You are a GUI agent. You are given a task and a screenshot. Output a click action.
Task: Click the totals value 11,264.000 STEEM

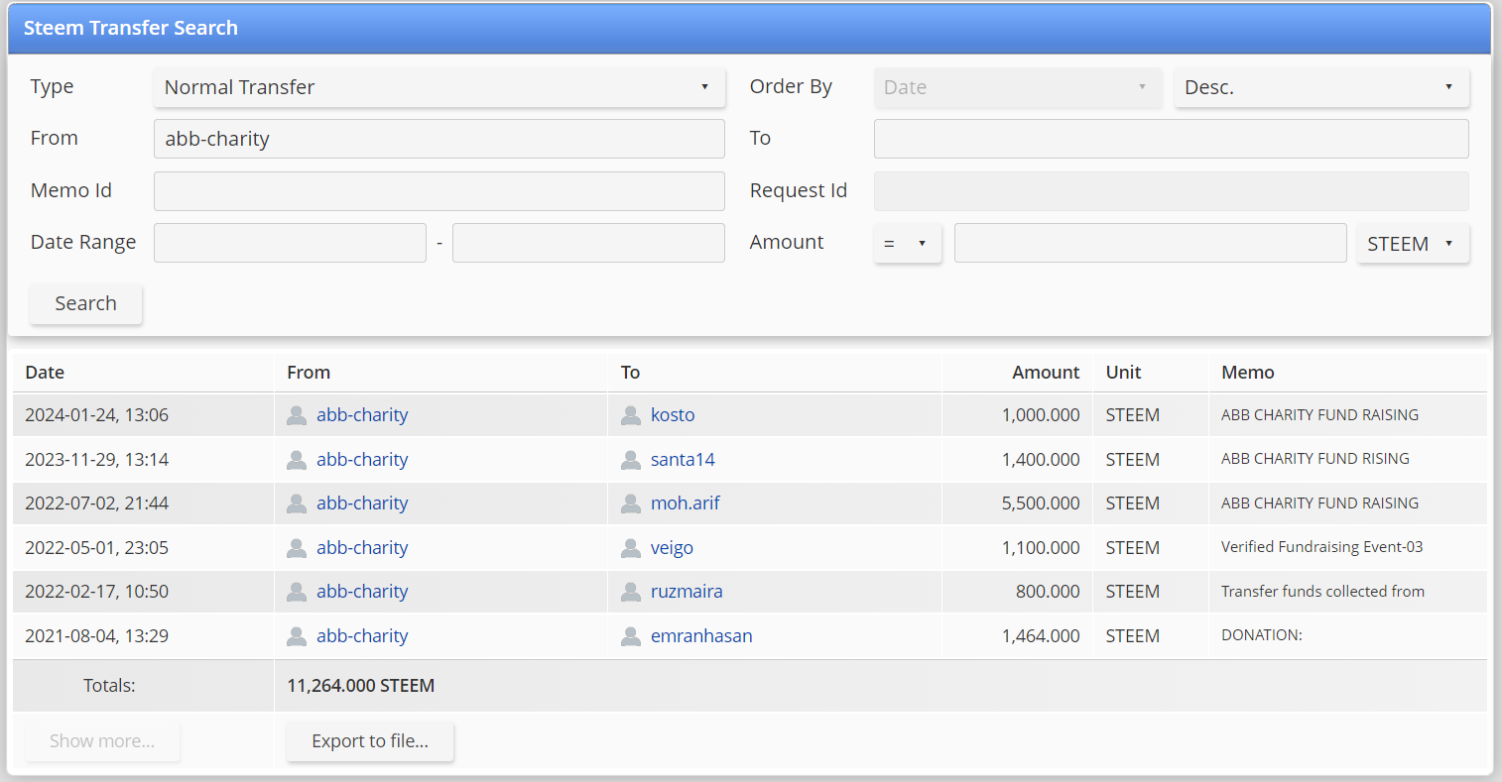(361, 686)
